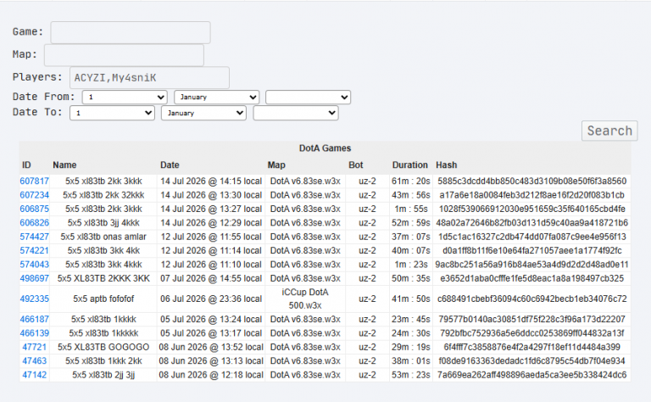The image size is (651, 402).
Task: Click the Bot column header
Action: point(356,165)
